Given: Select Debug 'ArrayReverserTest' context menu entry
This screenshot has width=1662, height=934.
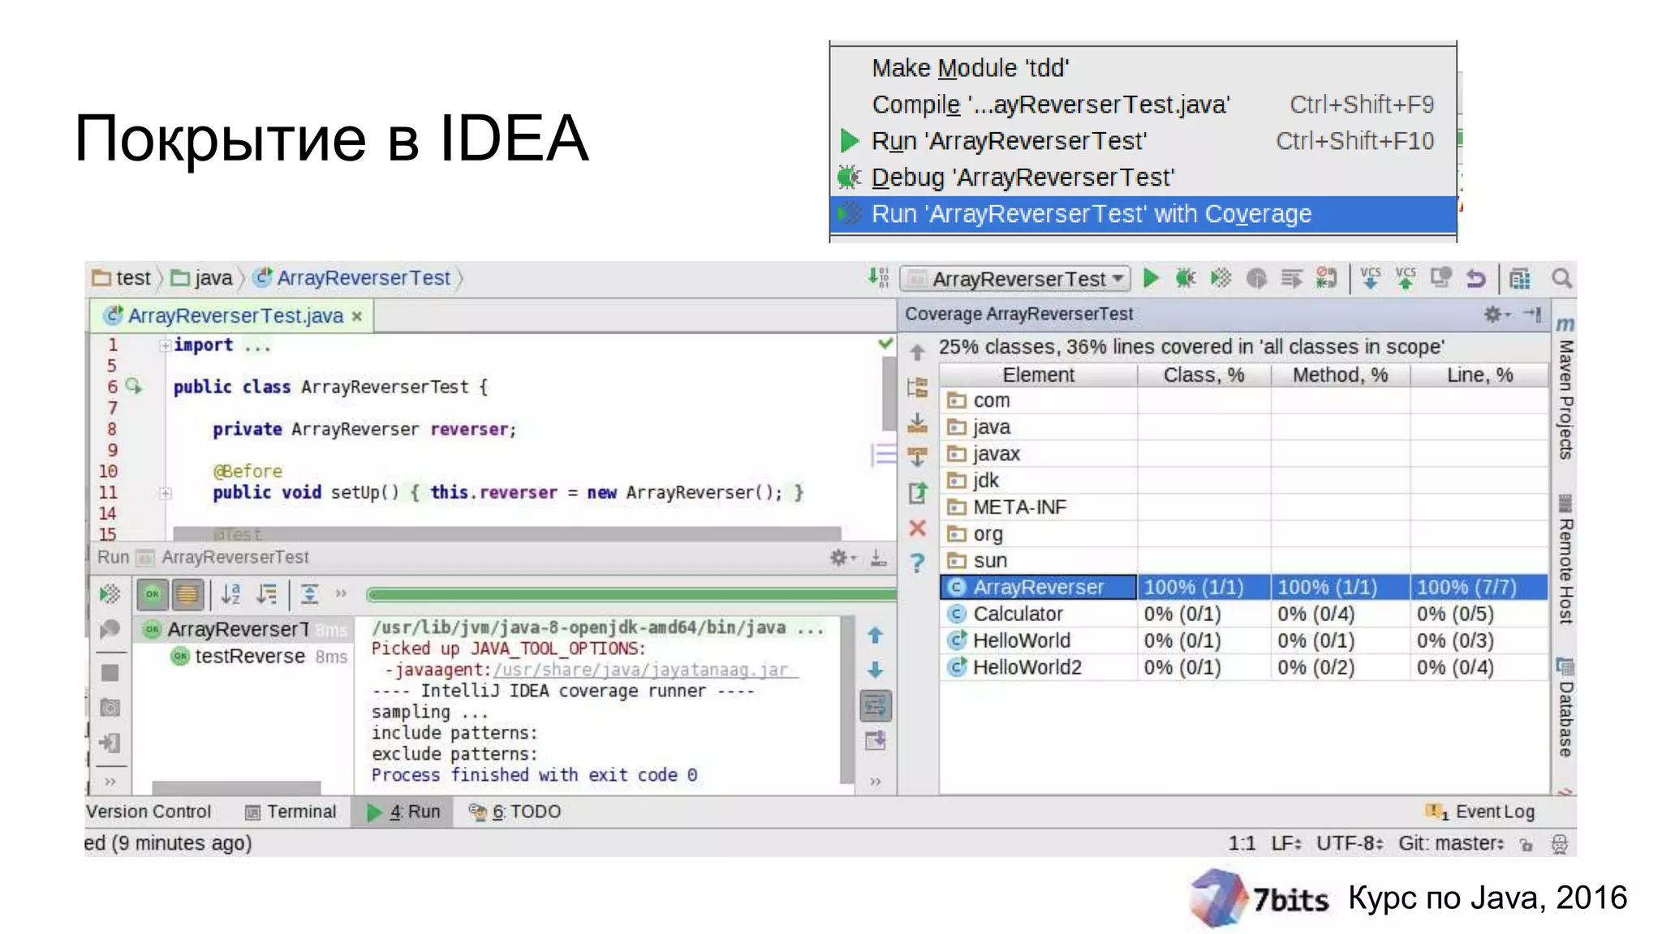Looking at the screenshot, I should coord(1143,178).
